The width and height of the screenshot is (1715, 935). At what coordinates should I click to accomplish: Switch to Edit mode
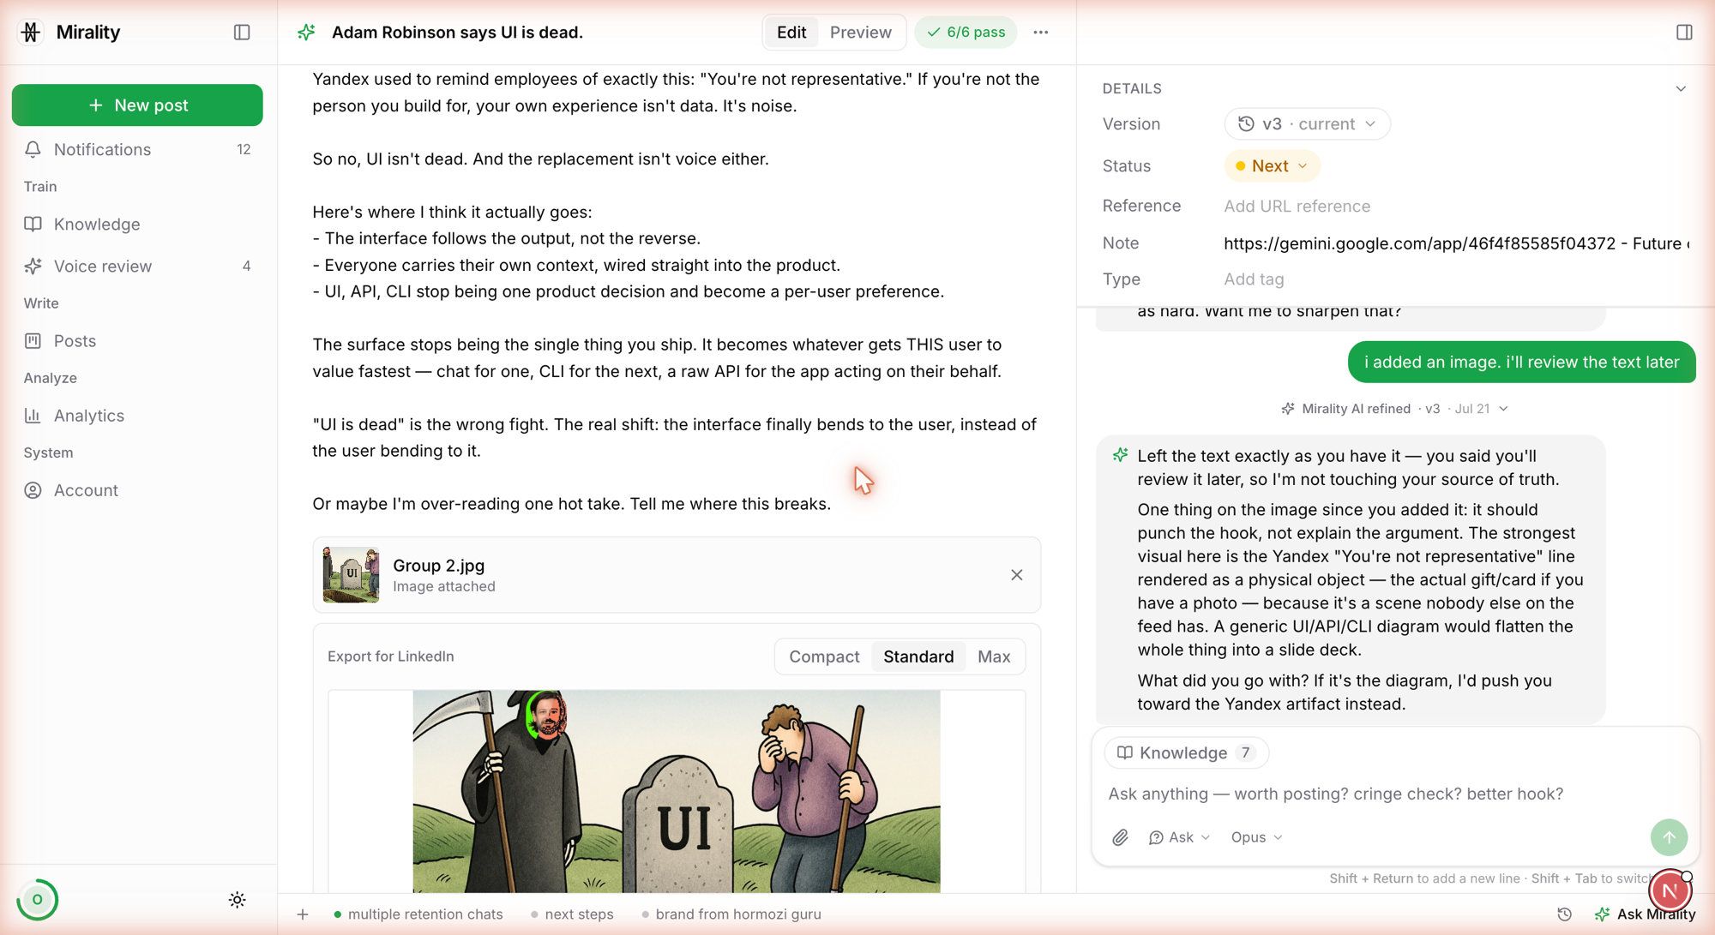pyautogui.click(x=791, y=32)
